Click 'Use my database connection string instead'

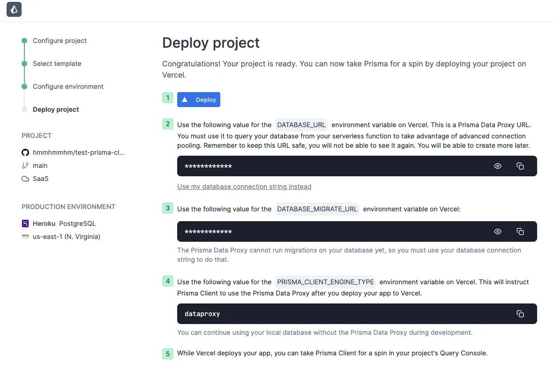(x=244, y=187)
